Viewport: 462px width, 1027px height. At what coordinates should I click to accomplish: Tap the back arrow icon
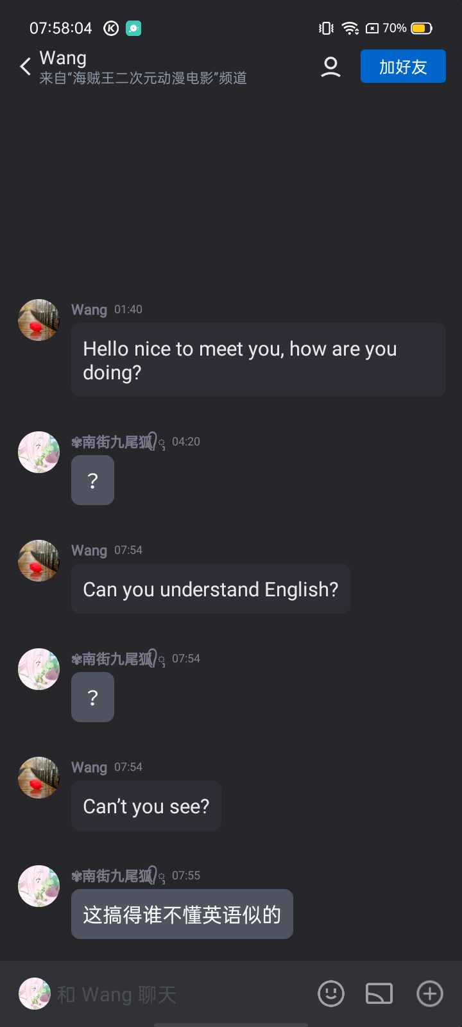[x=26, y=66]
